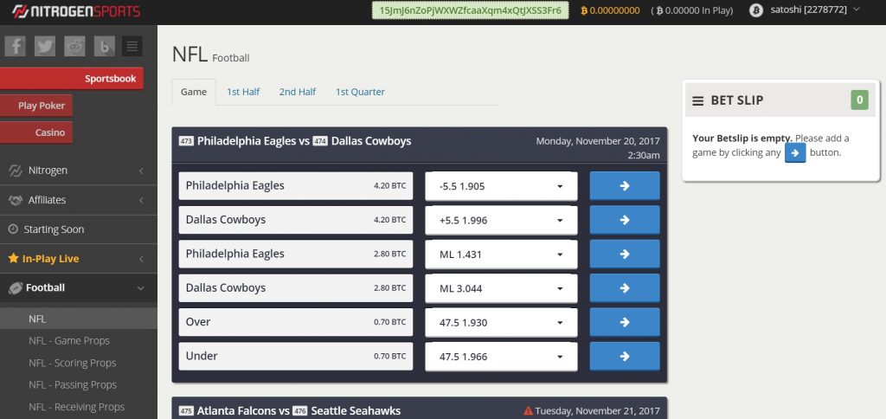Image resolution: width=886 pixels, height=419 pixels.
Task: Click the Philadelphia Eagles 2.80 BTC row
Action: tap(296, 254)
